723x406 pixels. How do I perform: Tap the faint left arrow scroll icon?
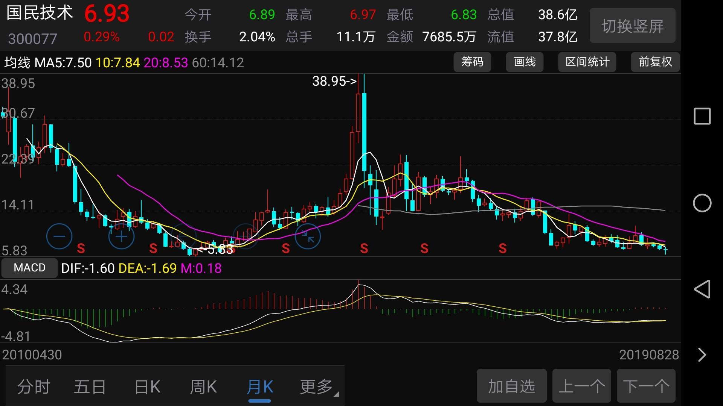(x=183, y=236)
